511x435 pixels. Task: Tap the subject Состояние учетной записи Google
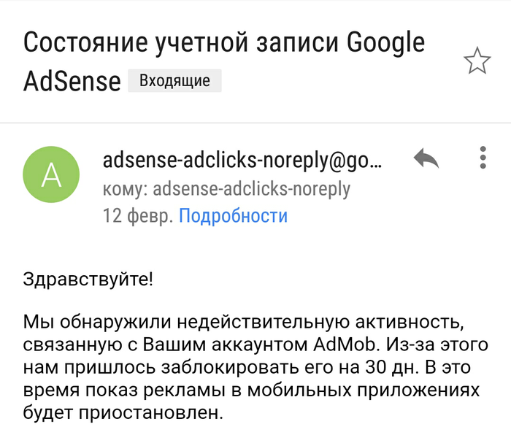[x=224, y=43]
